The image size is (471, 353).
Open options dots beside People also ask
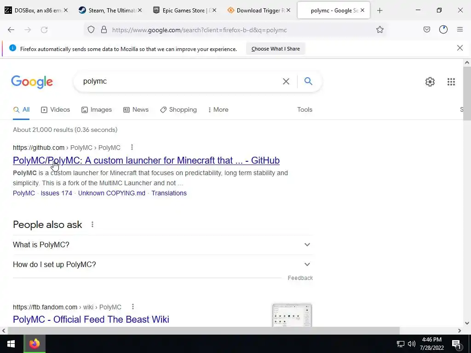pyautogui.click(x=92, y=224)
